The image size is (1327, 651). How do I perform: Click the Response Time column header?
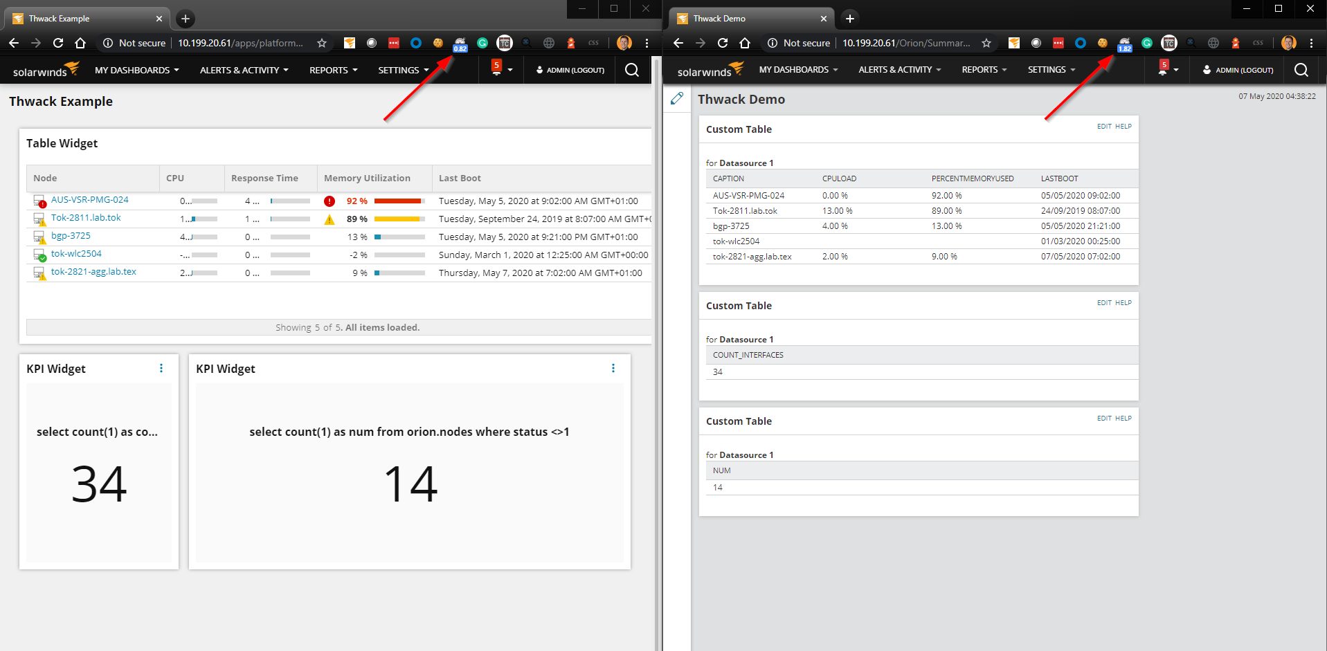coord(271,178)
